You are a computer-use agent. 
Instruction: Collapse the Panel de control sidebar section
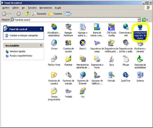pos(41,29)
